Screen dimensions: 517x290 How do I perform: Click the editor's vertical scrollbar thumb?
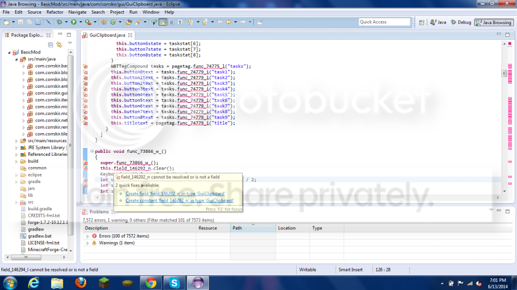(x=503, y=73)
